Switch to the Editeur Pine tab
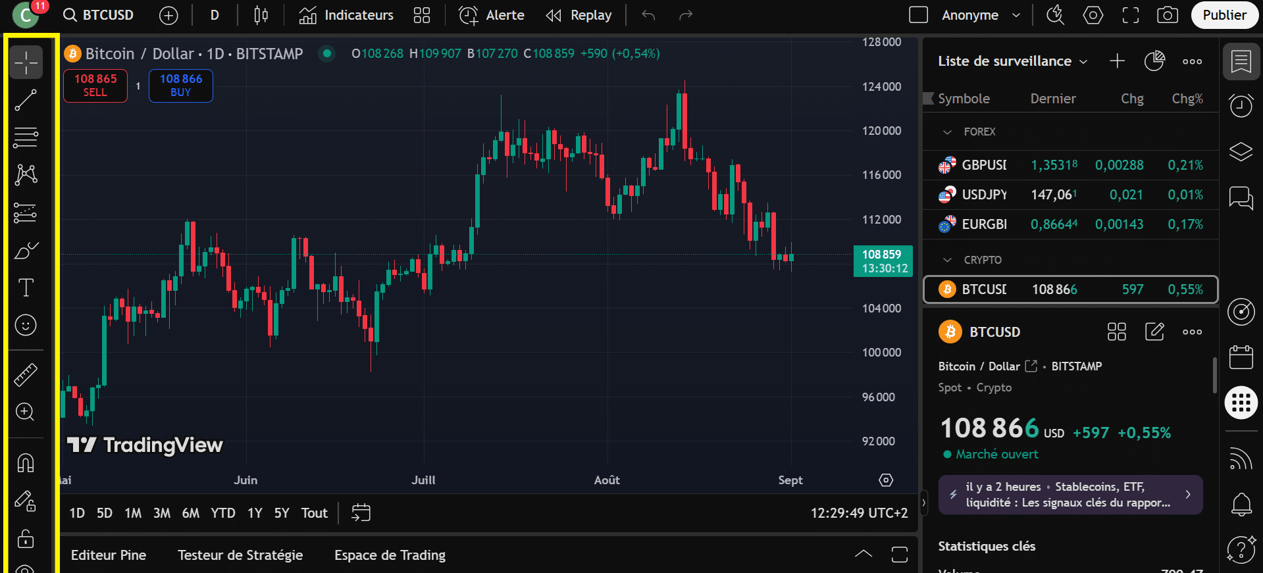Screen dimensions: 1263x573 [x=109, y=555]
